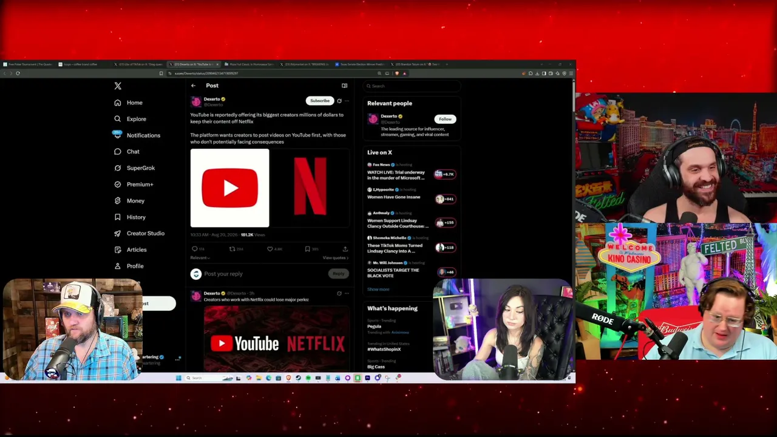
Task: Follow Dexerto in Relevant people
Action: 445,119
